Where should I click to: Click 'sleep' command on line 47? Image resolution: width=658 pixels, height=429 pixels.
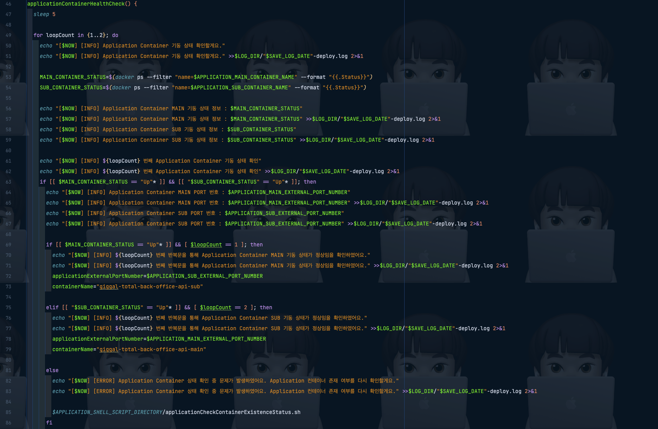tap(41, 14)
